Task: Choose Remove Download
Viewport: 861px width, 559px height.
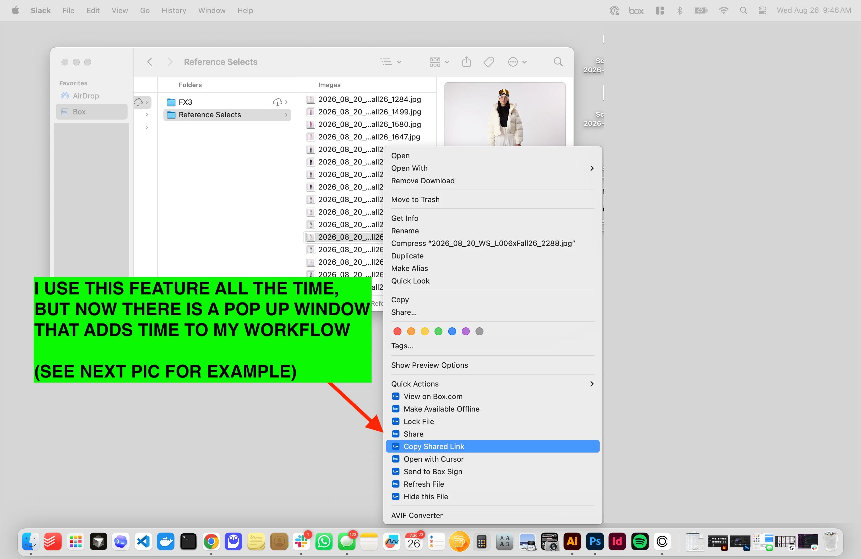Action: coord(493,180)
